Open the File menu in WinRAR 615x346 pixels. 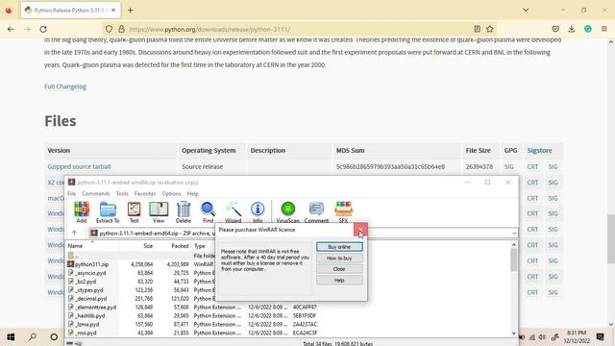tap(71, 194)
